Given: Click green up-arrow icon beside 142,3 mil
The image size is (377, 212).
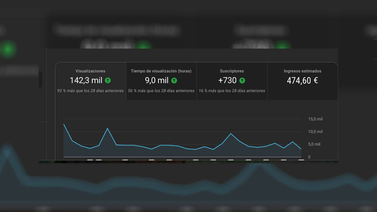Looking at the screenshot, I should pyautogui.click(x=108, y=80).
